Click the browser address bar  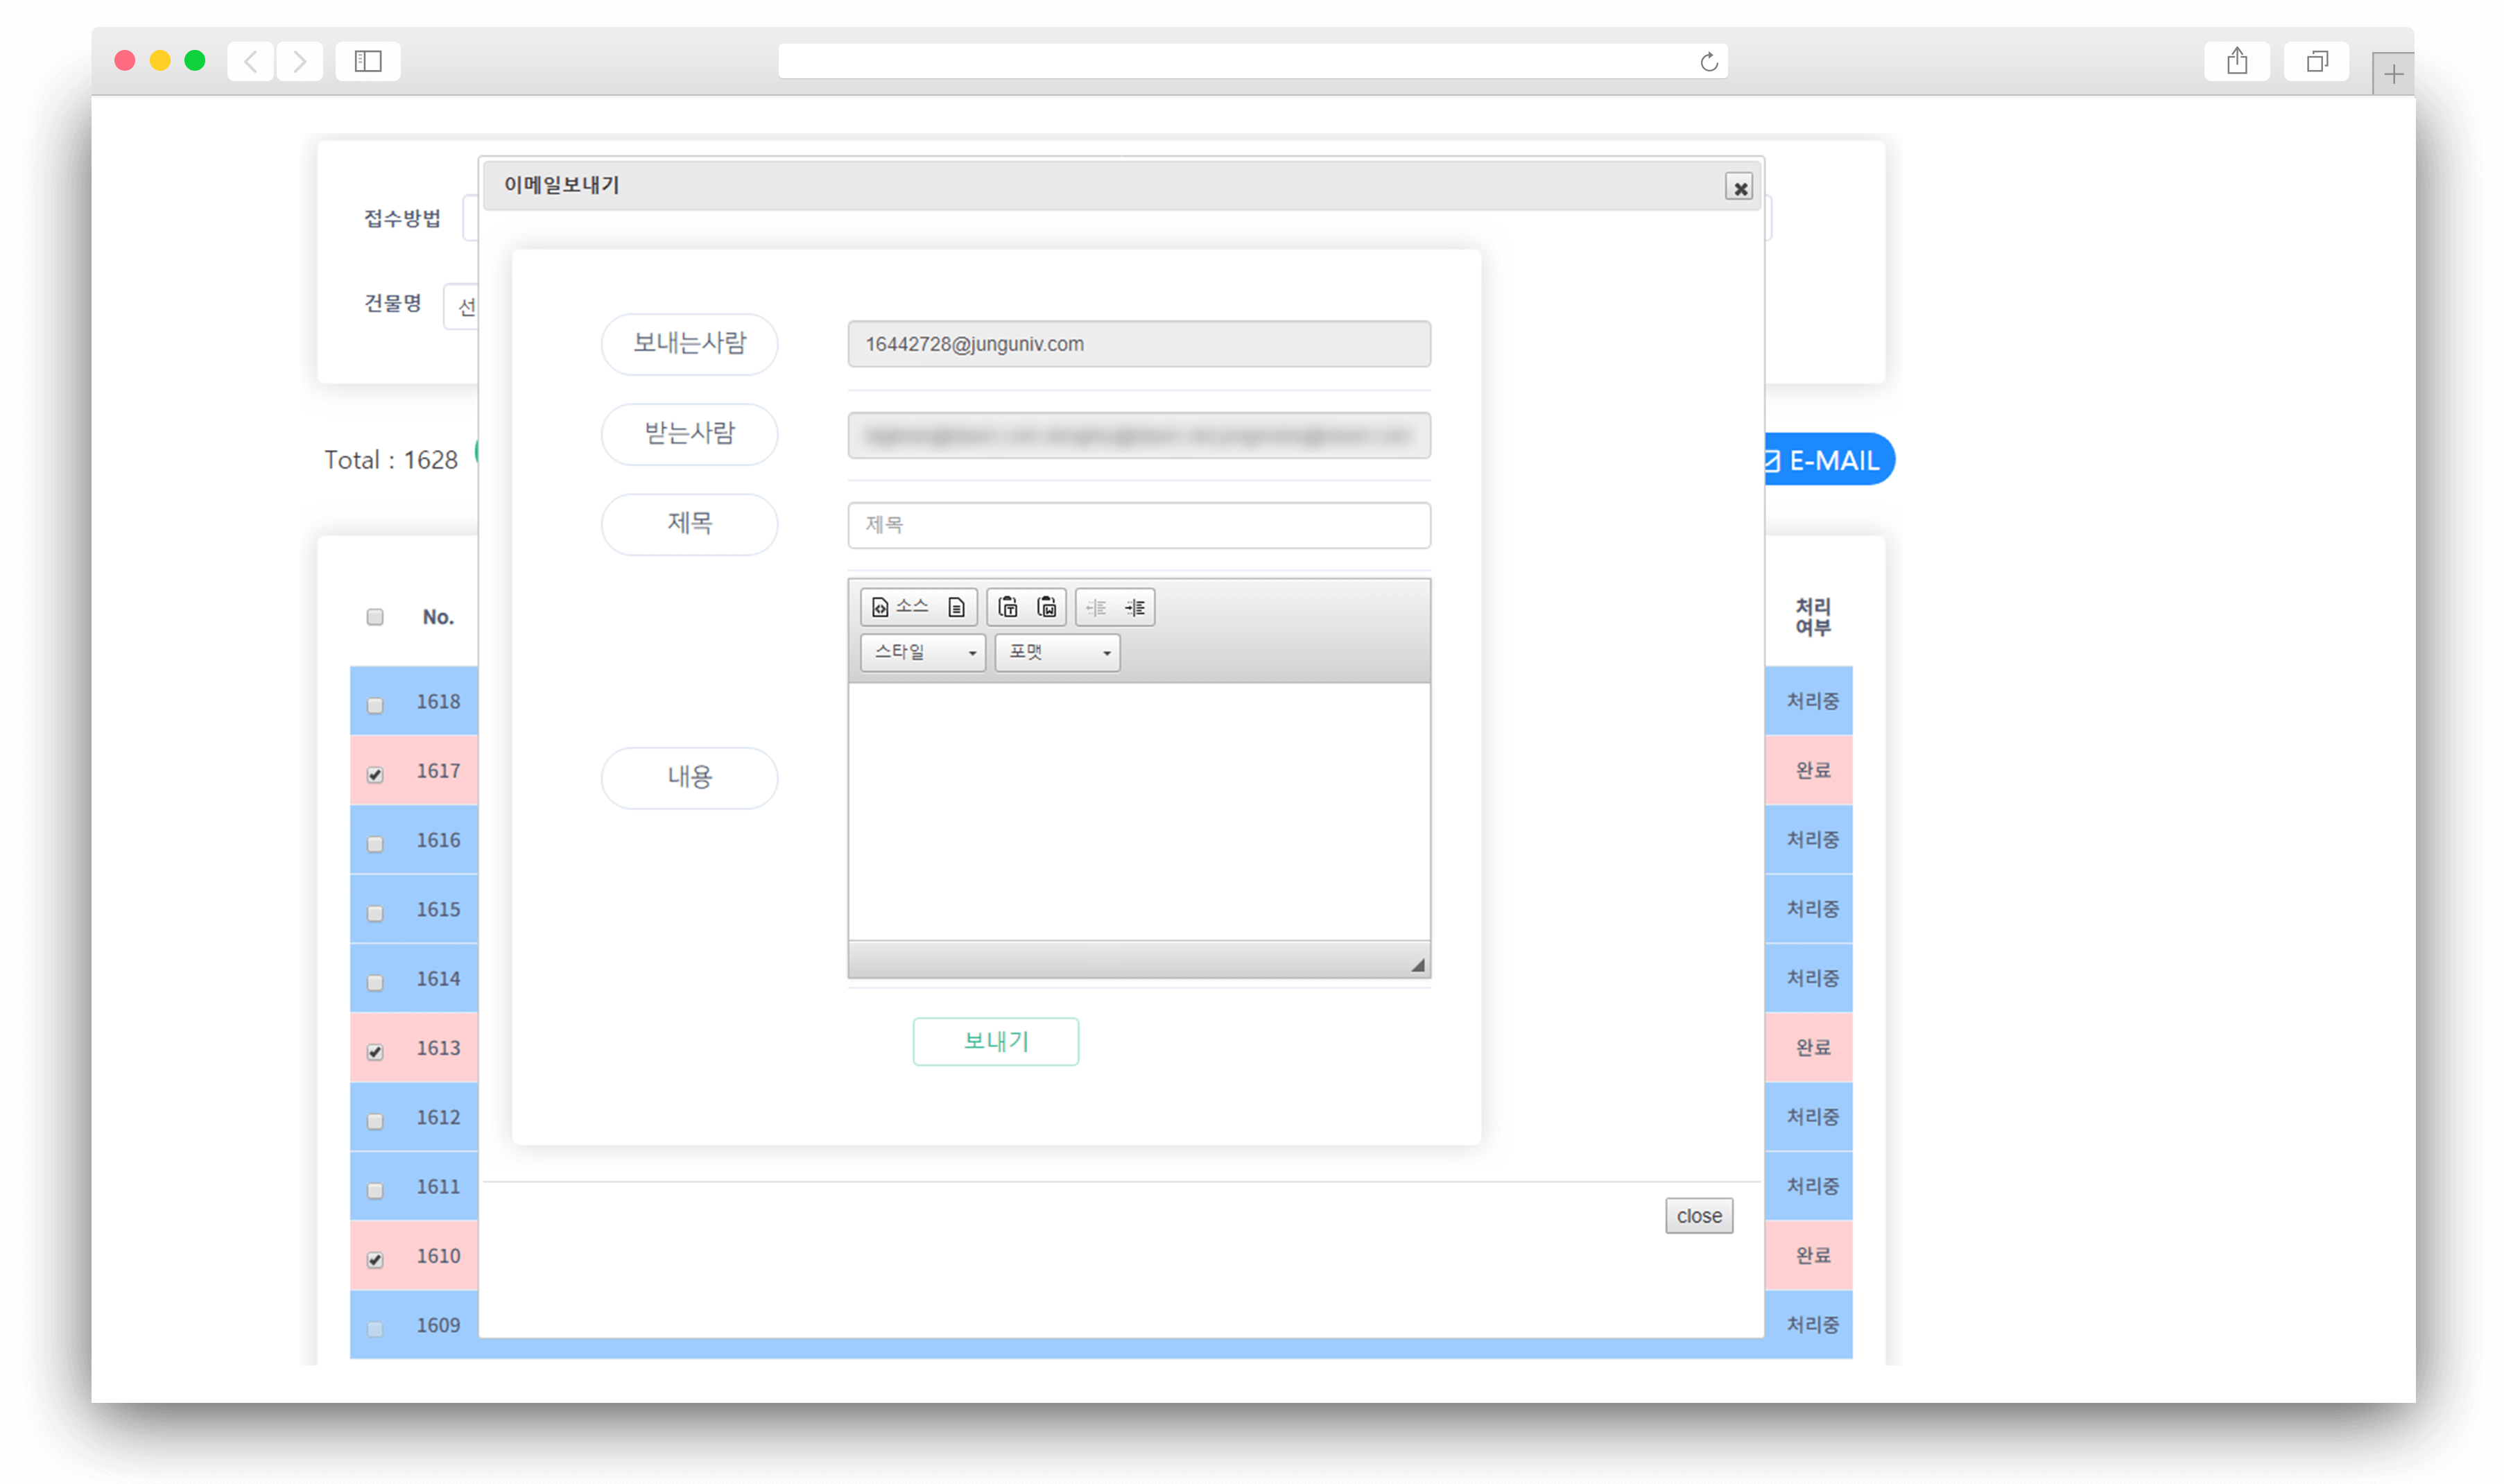pyautogui.click(x=1252, y=62)
